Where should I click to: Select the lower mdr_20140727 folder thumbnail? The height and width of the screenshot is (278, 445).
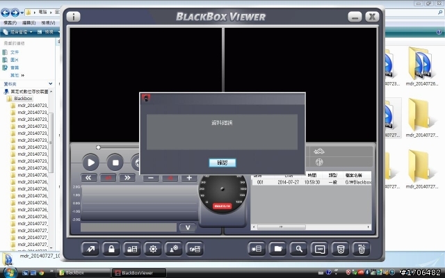[421, 169]
